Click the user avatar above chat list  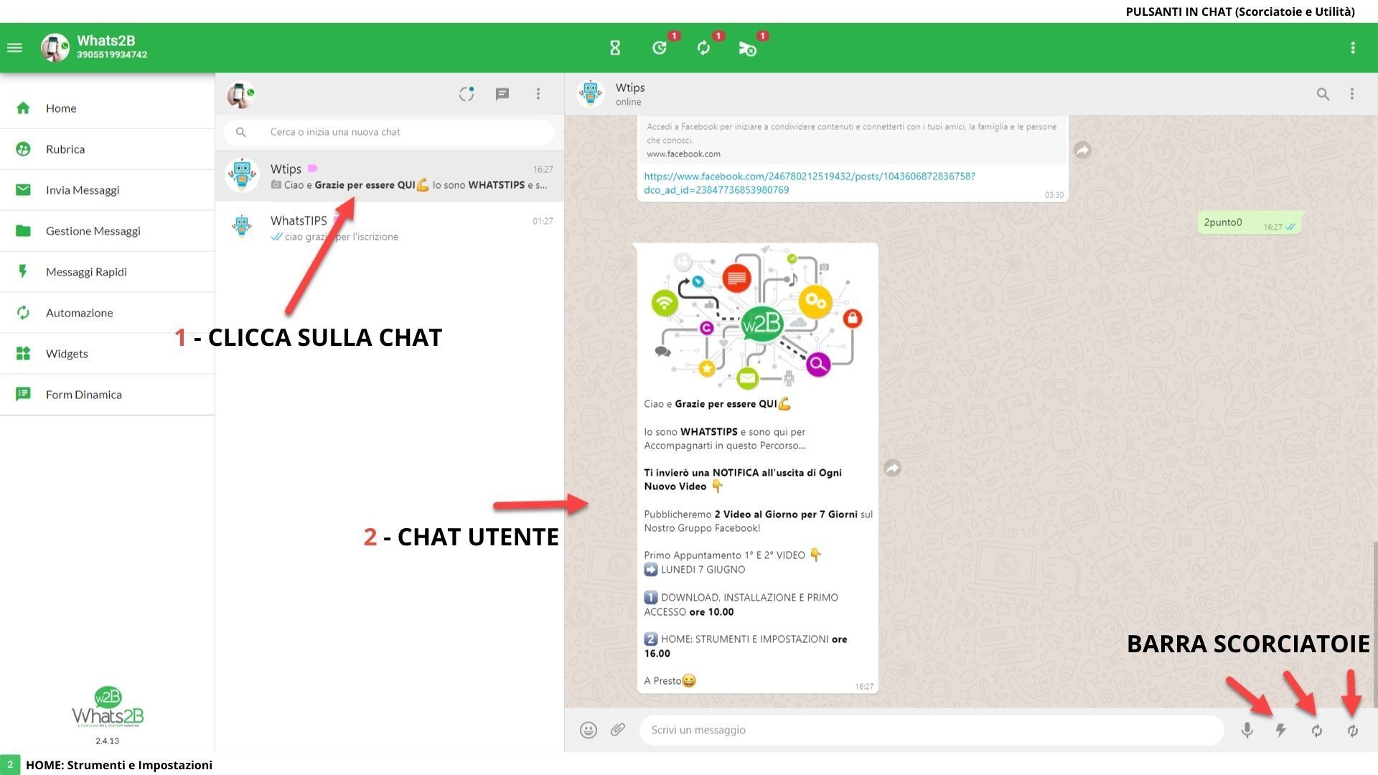[x=241, y=94]
